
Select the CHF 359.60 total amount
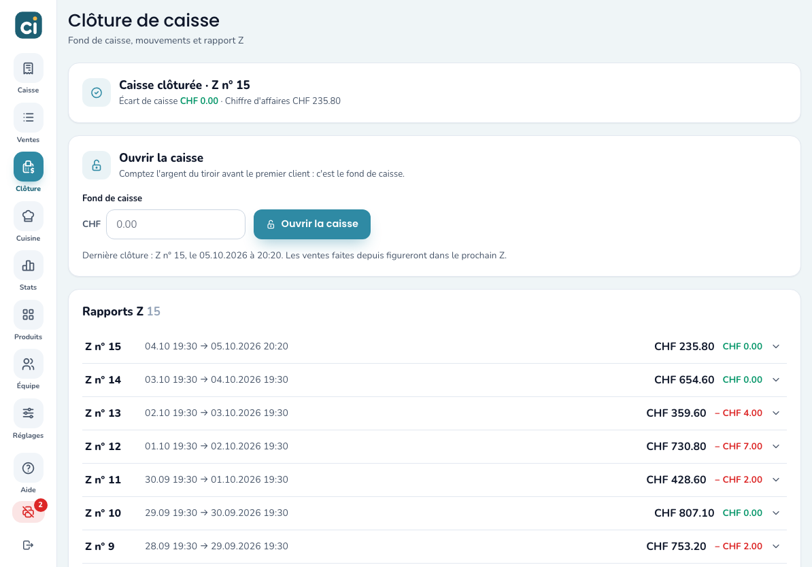(676, 413)
